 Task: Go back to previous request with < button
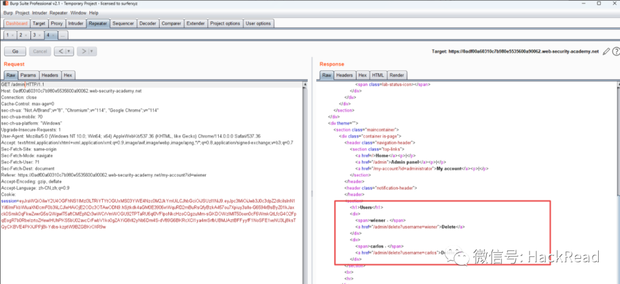pos(60,52)
